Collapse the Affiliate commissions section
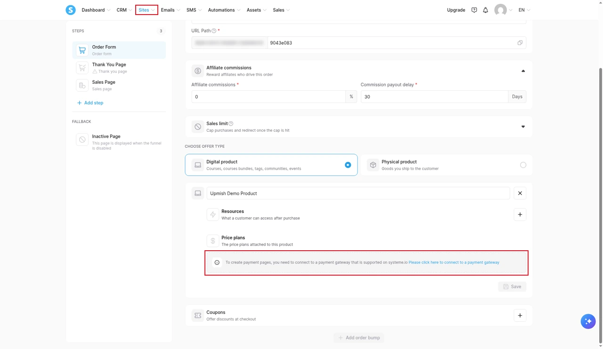Viewport: 603px width, 349px height. 523,71
